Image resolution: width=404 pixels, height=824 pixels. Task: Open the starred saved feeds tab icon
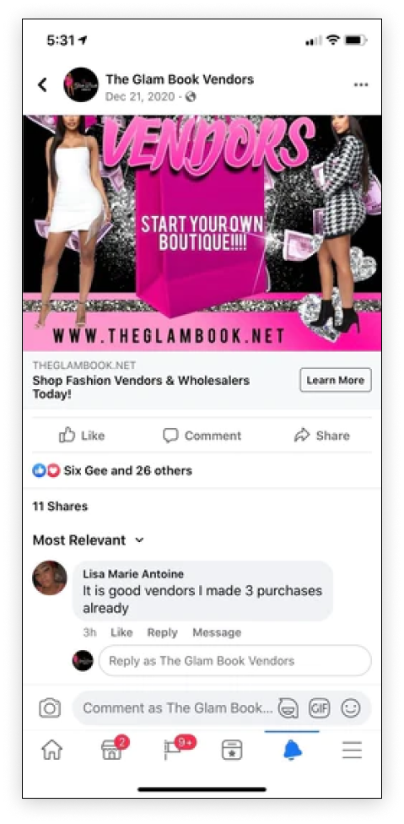coord(232,750)
